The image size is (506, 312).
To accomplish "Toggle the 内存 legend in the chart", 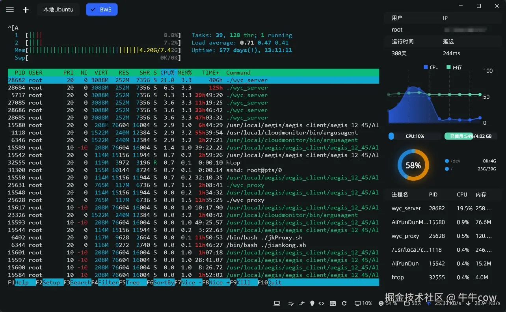I will (x=454, y=67).
